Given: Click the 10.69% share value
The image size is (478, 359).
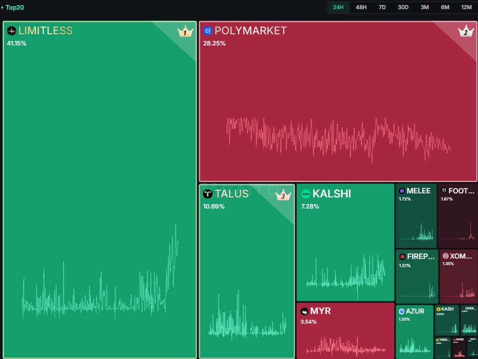Looking at the screenshot, I should (214, 207).
